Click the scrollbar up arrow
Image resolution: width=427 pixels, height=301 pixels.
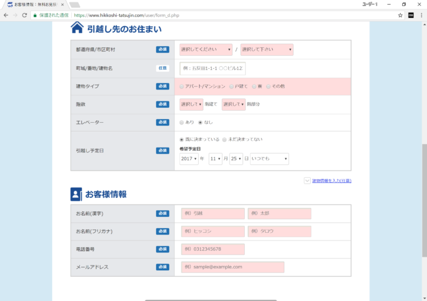tap(424, 24)
